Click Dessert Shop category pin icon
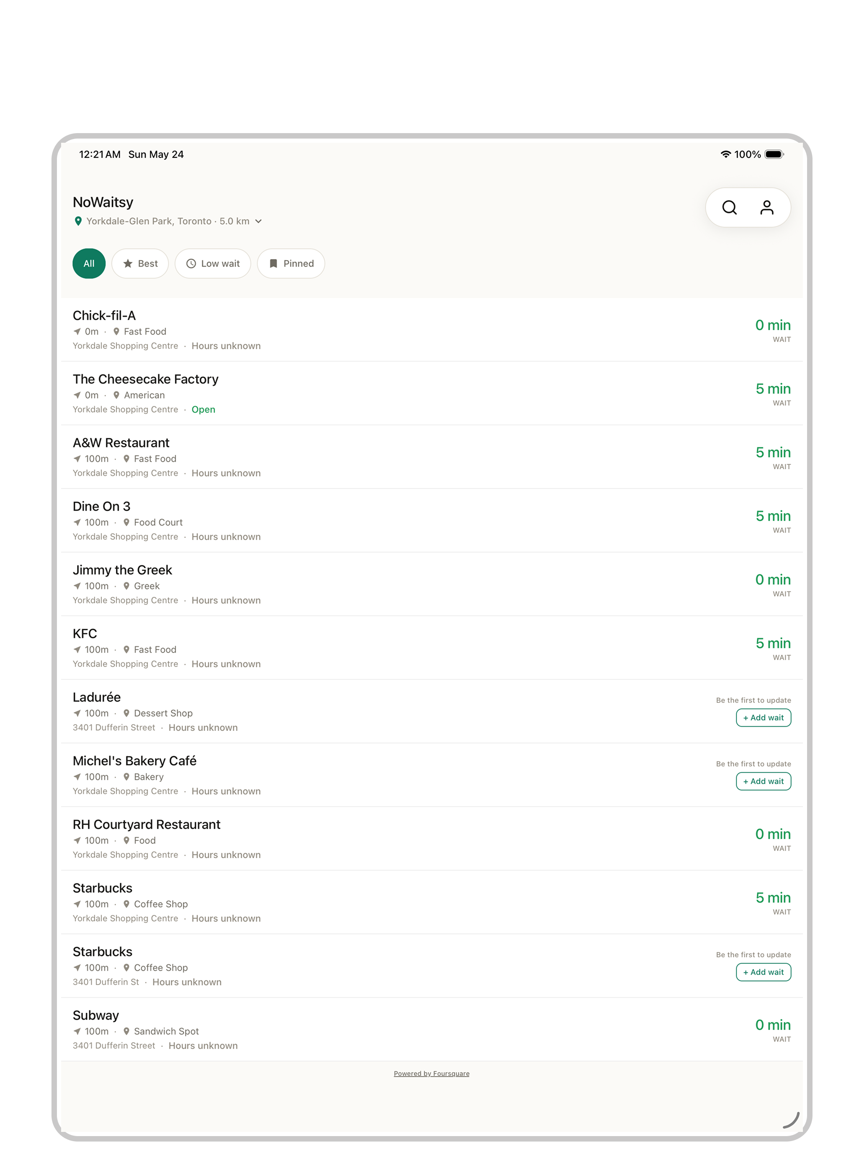This screenshot has width=864, height=1152. pos(126,713)
